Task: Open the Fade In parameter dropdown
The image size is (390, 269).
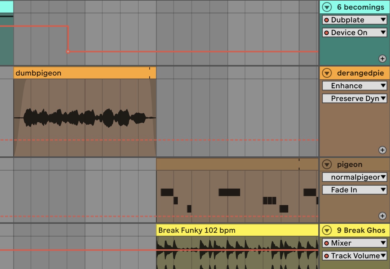Action: tap(355, 190)
